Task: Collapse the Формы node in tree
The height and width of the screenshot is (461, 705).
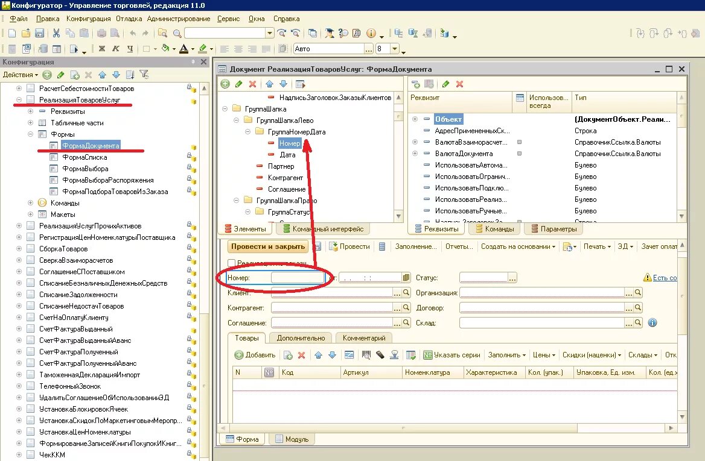Action: point(31,134)
